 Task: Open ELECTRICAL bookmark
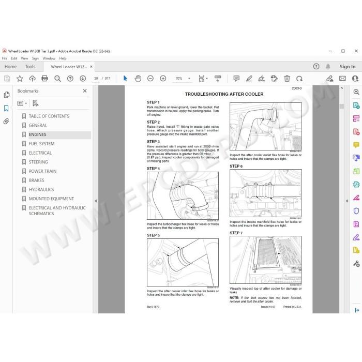pos(40,153)
